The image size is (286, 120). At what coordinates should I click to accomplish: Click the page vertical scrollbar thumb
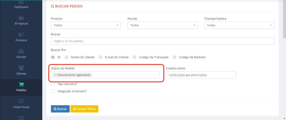click(x=284, y=19)
